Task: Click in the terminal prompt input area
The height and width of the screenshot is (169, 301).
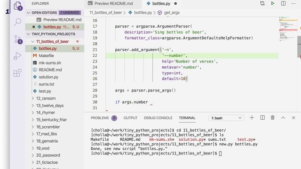Action: 221,154
